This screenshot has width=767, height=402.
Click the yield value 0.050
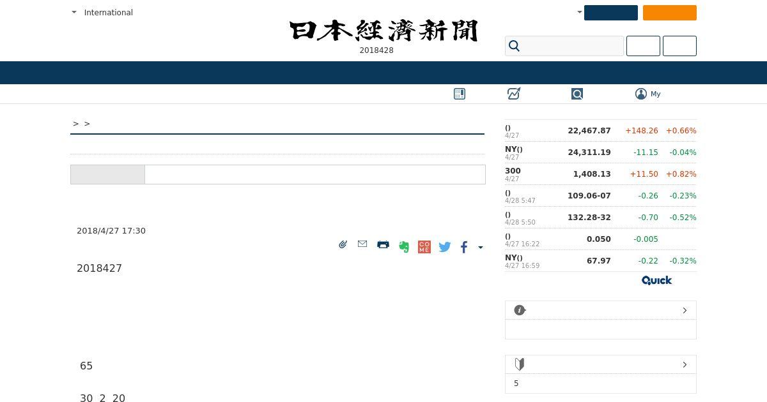[x=599, y=239]
